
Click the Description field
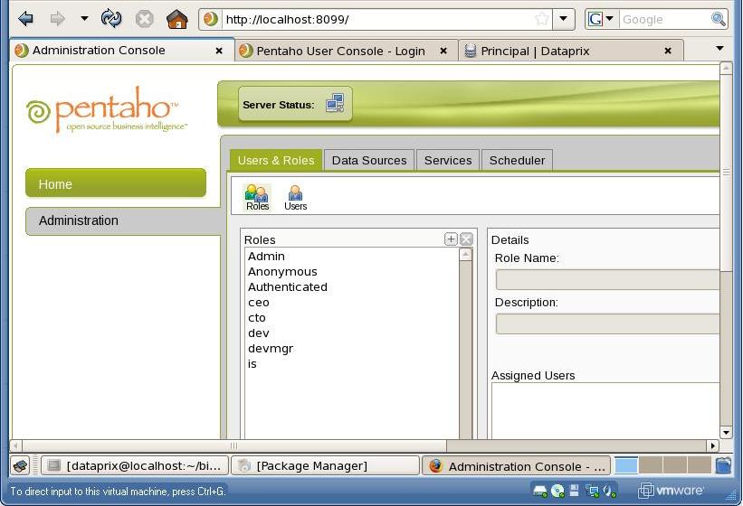607,324
